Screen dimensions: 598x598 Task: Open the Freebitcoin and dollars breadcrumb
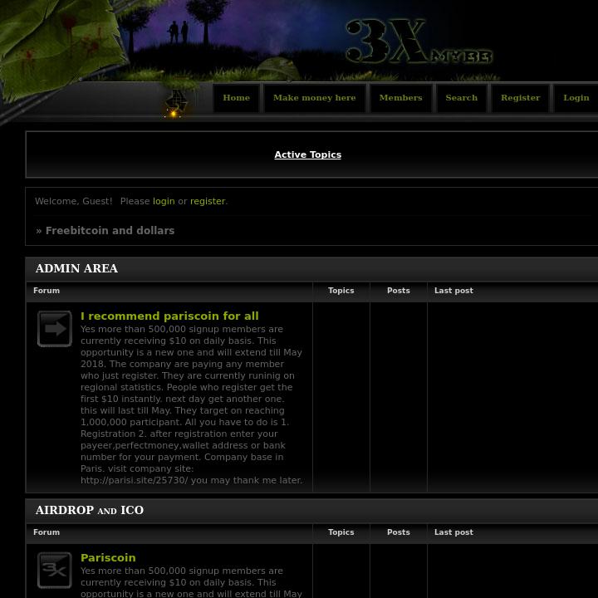click(x=110, y=231)
